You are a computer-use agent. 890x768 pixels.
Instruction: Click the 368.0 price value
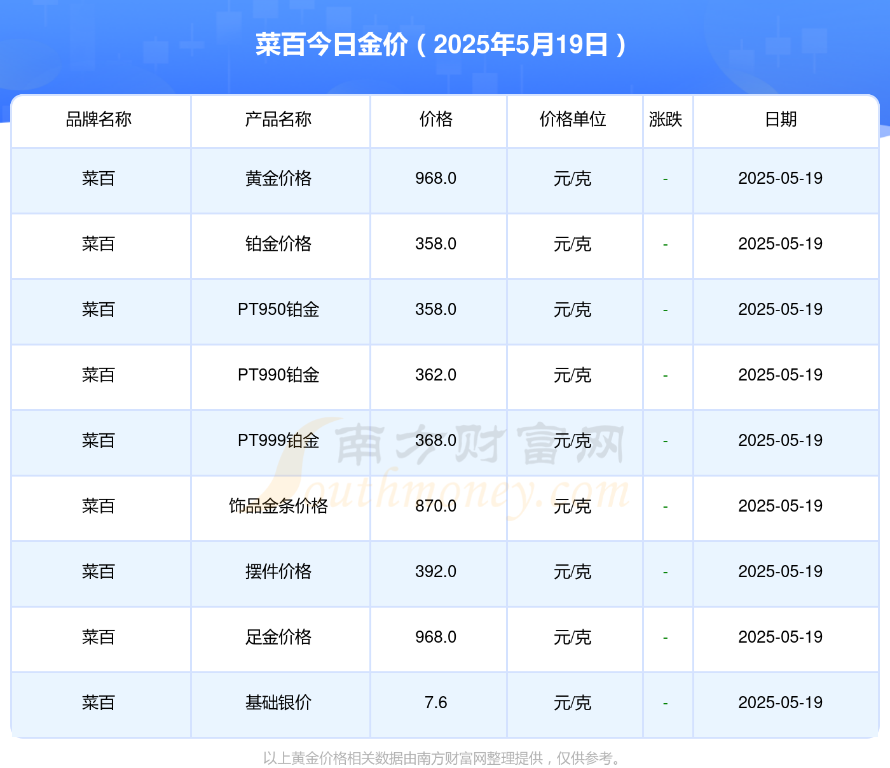pos(436,440)
